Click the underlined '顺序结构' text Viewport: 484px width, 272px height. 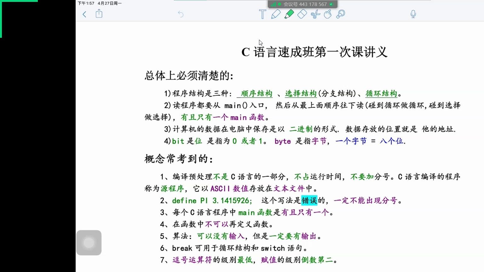tap(256, 93)
